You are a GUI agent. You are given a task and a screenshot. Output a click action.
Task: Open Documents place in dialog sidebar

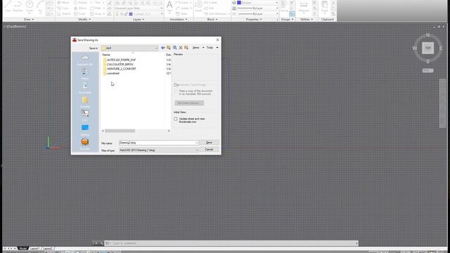[85, 88]
